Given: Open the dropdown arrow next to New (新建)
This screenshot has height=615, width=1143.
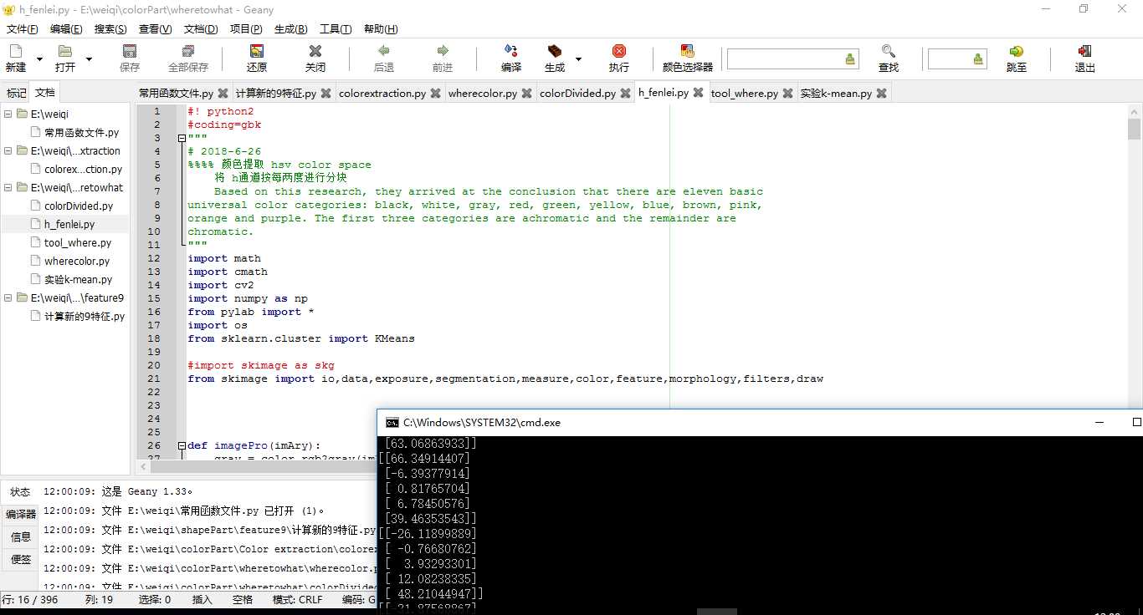Looking at the screenshot, I should [x=39, y=59].
